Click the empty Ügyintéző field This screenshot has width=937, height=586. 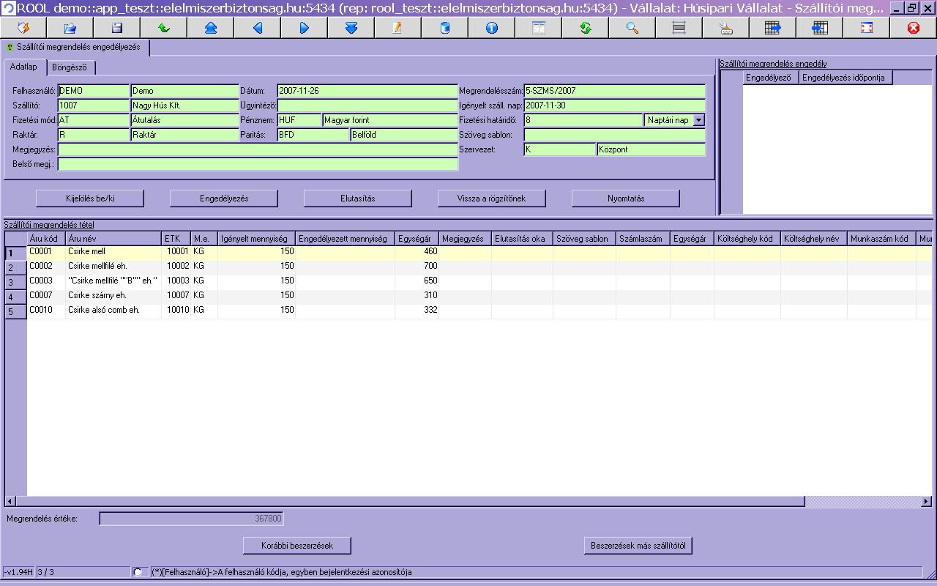(367, 105)
